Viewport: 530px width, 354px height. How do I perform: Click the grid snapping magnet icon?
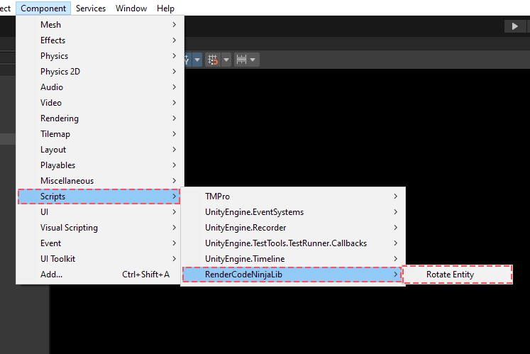(x=213, y=60)
